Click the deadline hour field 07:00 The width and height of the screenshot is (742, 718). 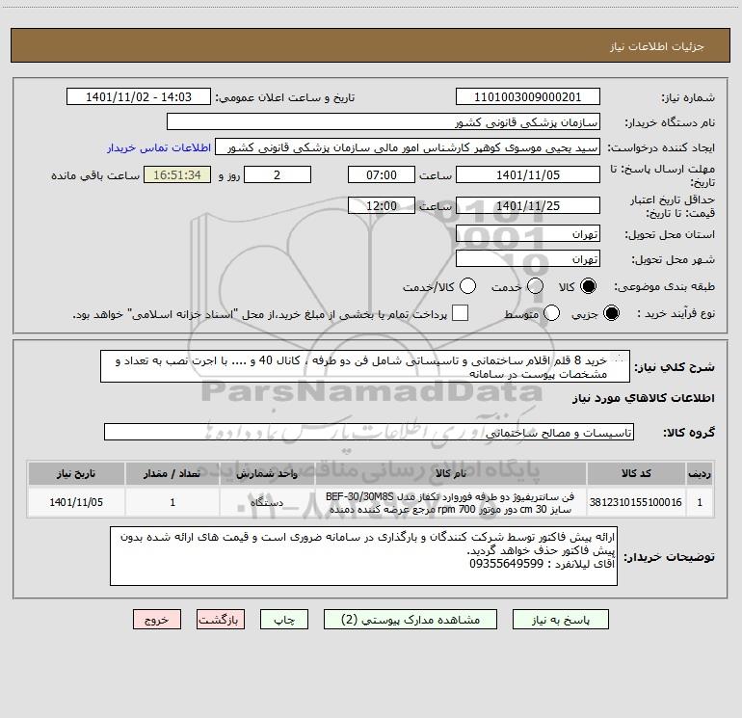382,174
